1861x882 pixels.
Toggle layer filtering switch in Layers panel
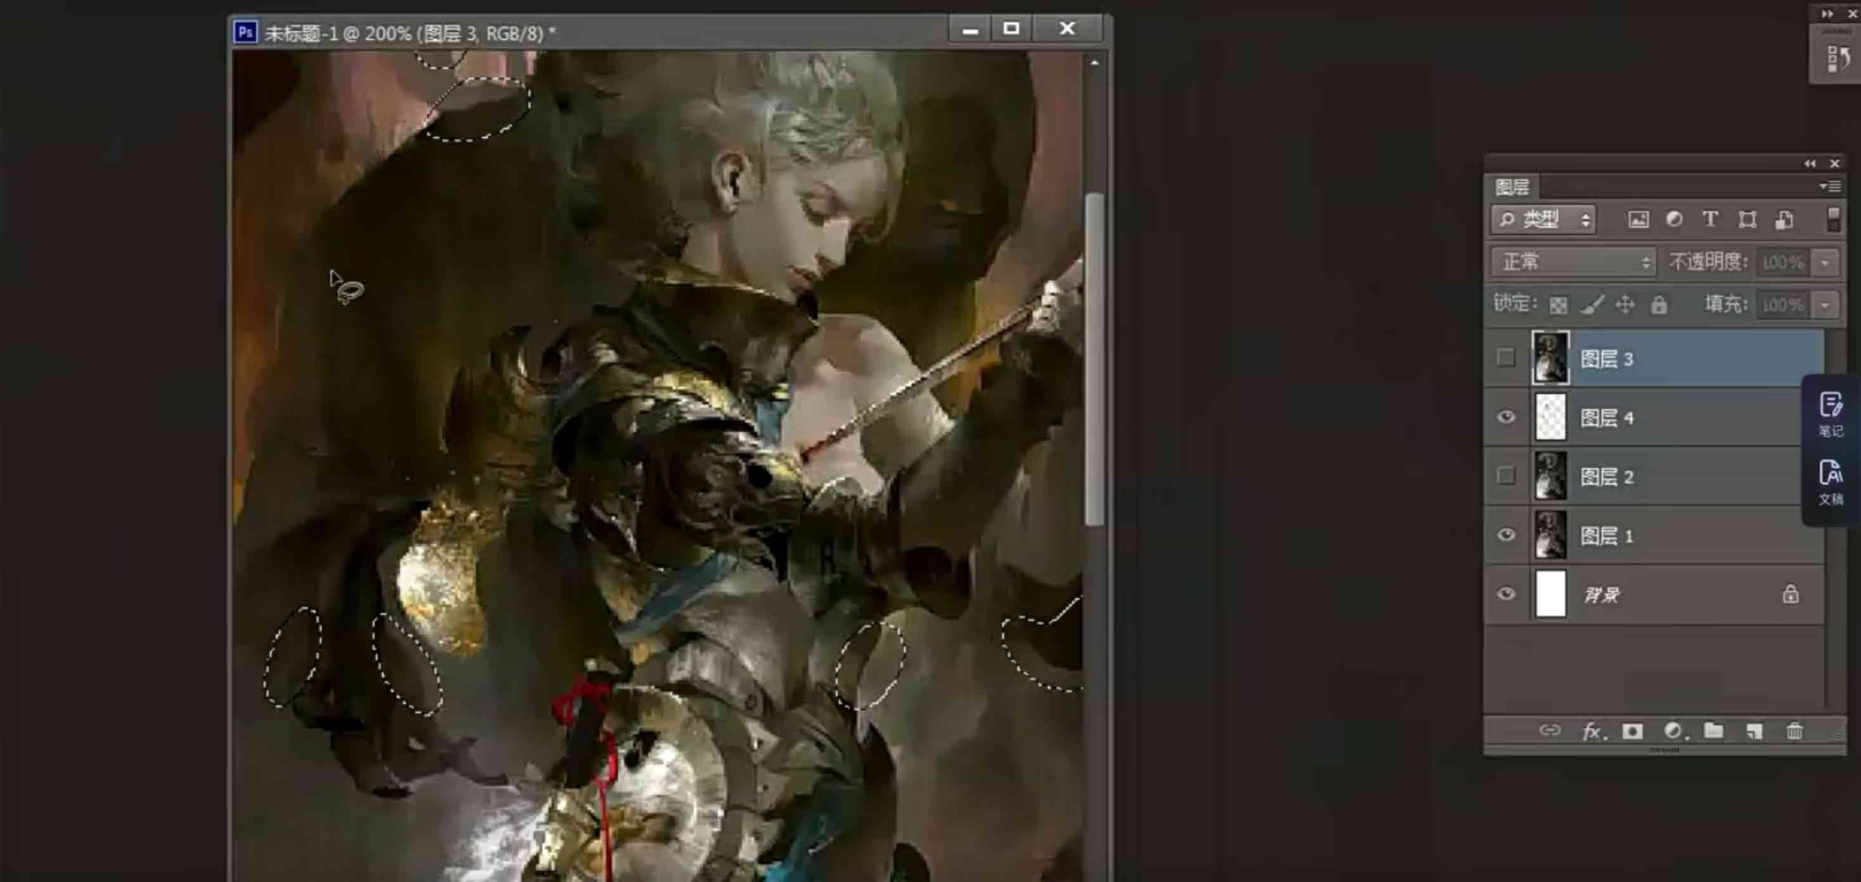[1833, 219]
